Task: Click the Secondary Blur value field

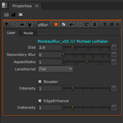Action: click(x=50, y=55)
